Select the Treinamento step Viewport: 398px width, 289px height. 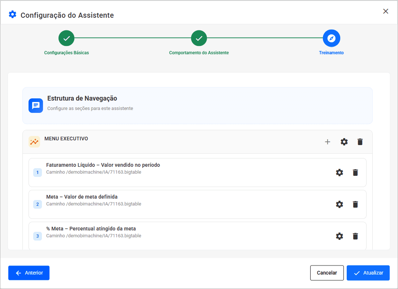(331, 38)
